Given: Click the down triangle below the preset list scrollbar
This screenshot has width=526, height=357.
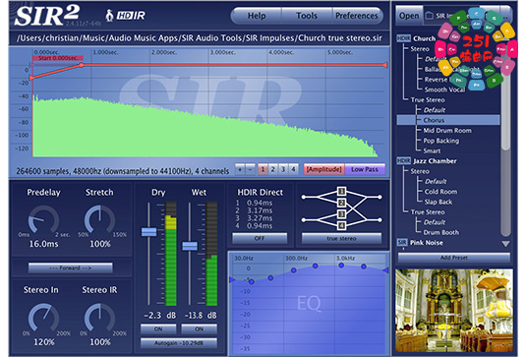Looking at the screenshot, I should pyautogui.click(x=505, y=244).
